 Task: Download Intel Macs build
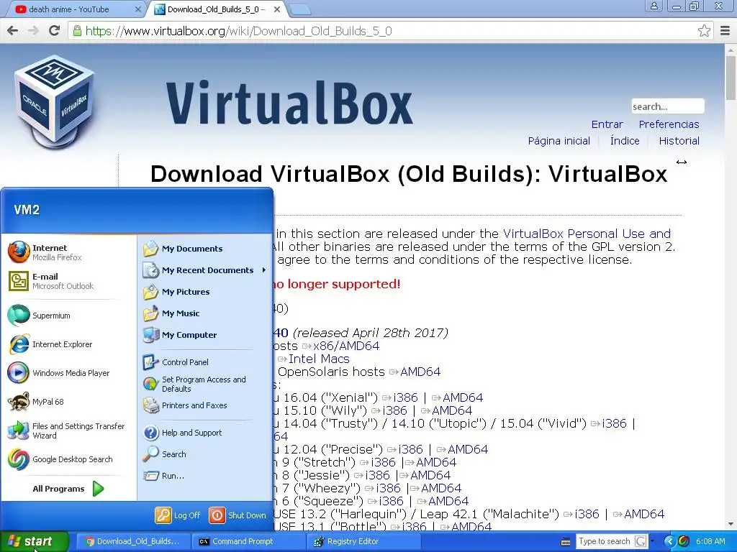click(319, 359)
